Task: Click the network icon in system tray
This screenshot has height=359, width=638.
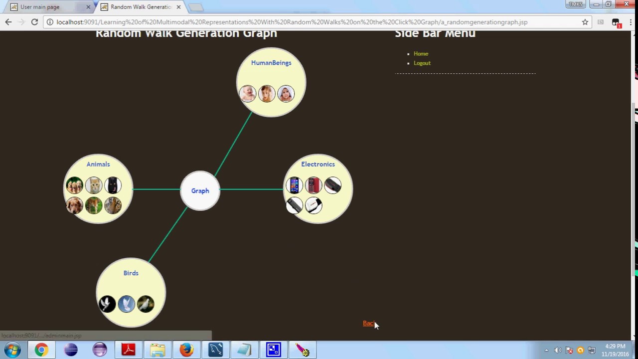Action: click(x=592, y=351)
